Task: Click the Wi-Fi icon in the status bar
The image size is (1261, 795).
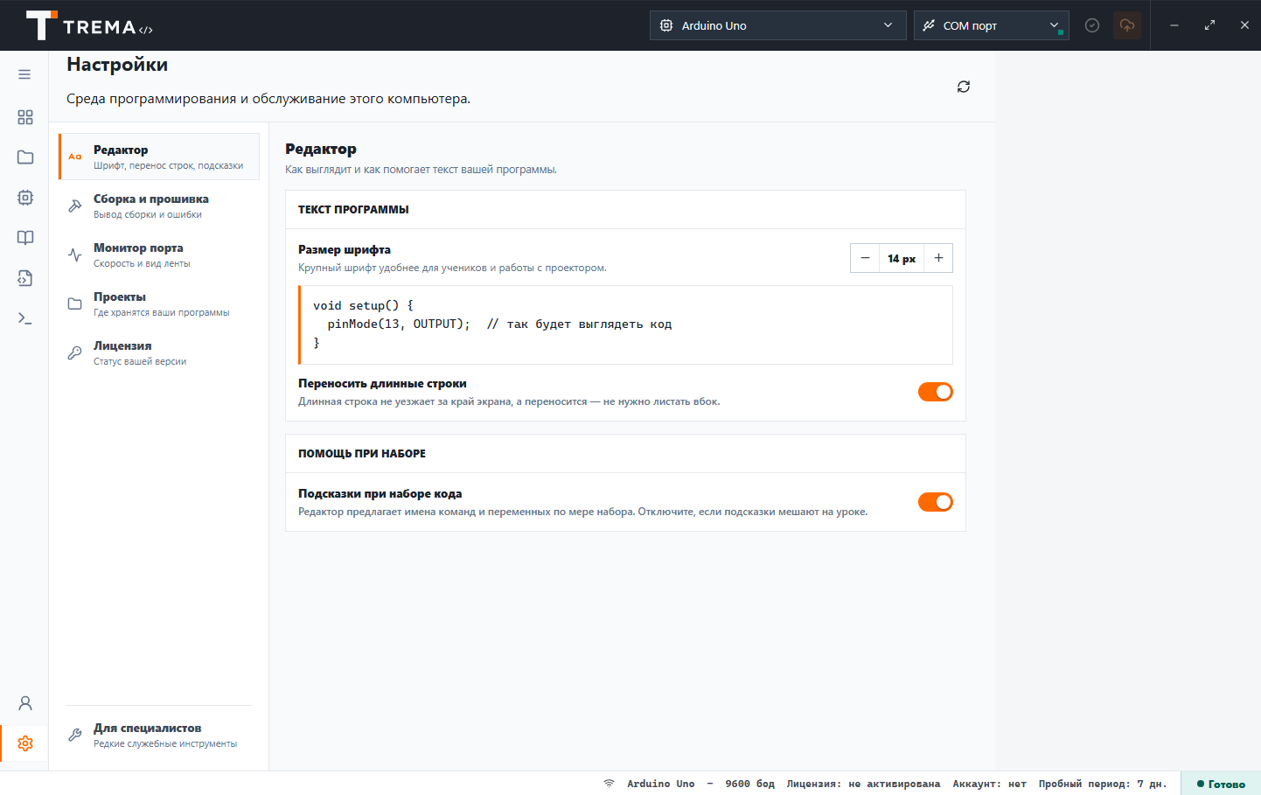Action: coord(609,784)
